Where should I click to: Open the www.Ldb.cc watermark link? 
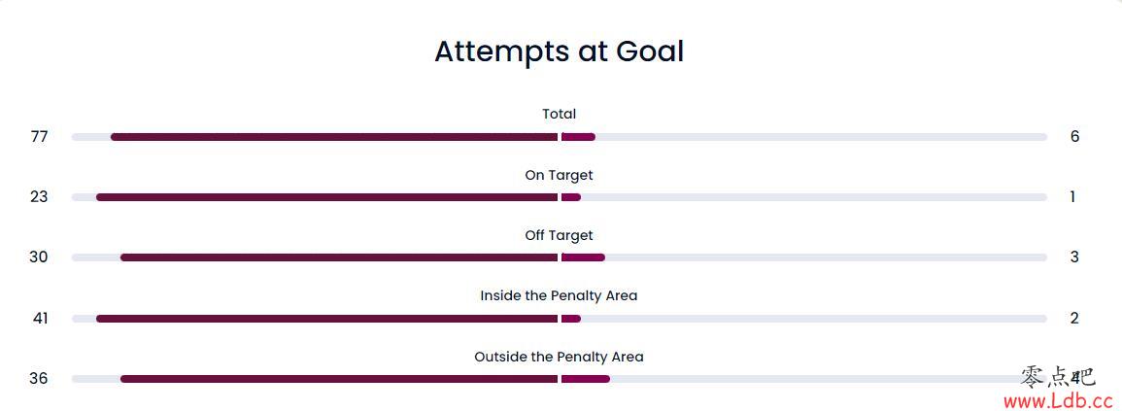coord(1058,400)
